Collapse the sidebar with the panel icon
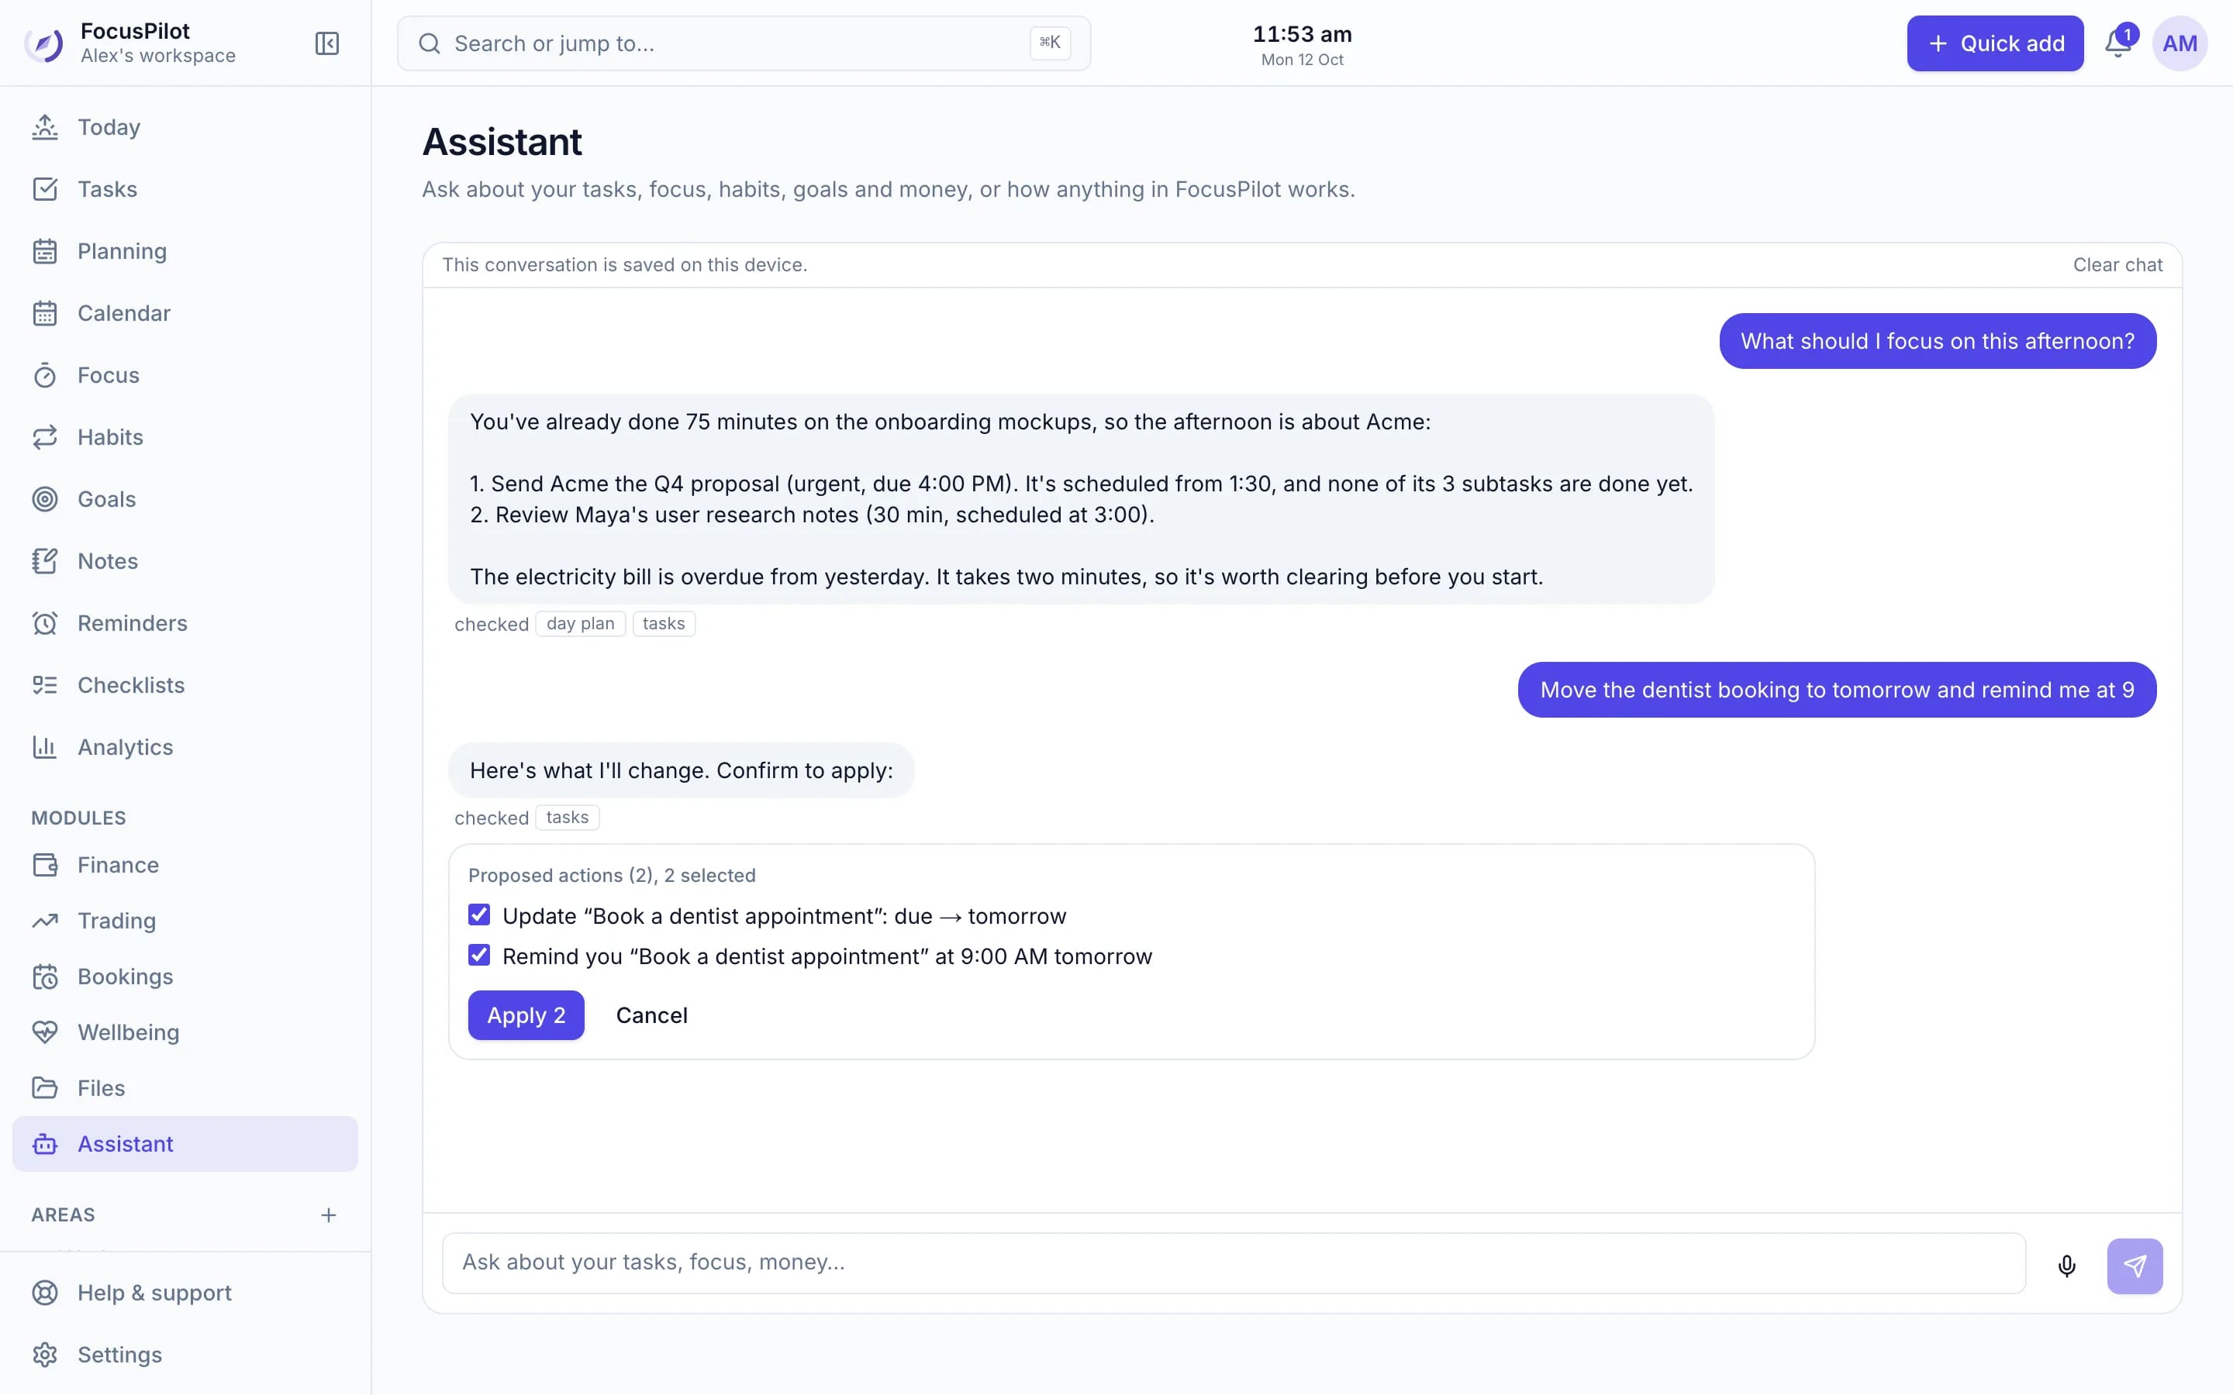The width and height of the screenshot is (2233, 1395). [x=326, y=43]
